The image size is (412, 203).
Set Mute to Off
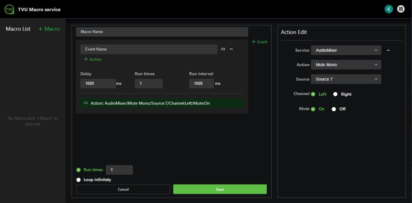click(x=334, y=109)
